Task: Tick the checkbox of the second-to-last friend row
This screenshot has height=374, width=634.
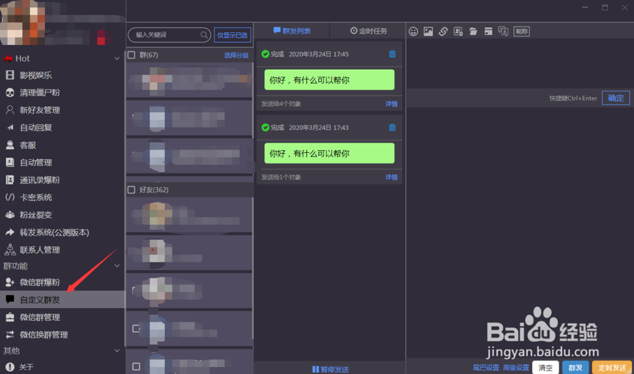Action: point(136,329)
